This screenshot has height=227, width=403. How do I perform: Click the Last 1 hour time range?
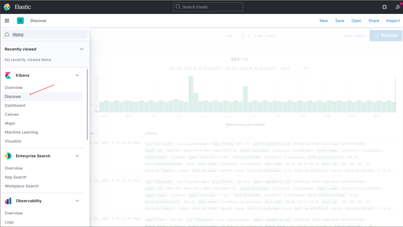click(265, 36)
